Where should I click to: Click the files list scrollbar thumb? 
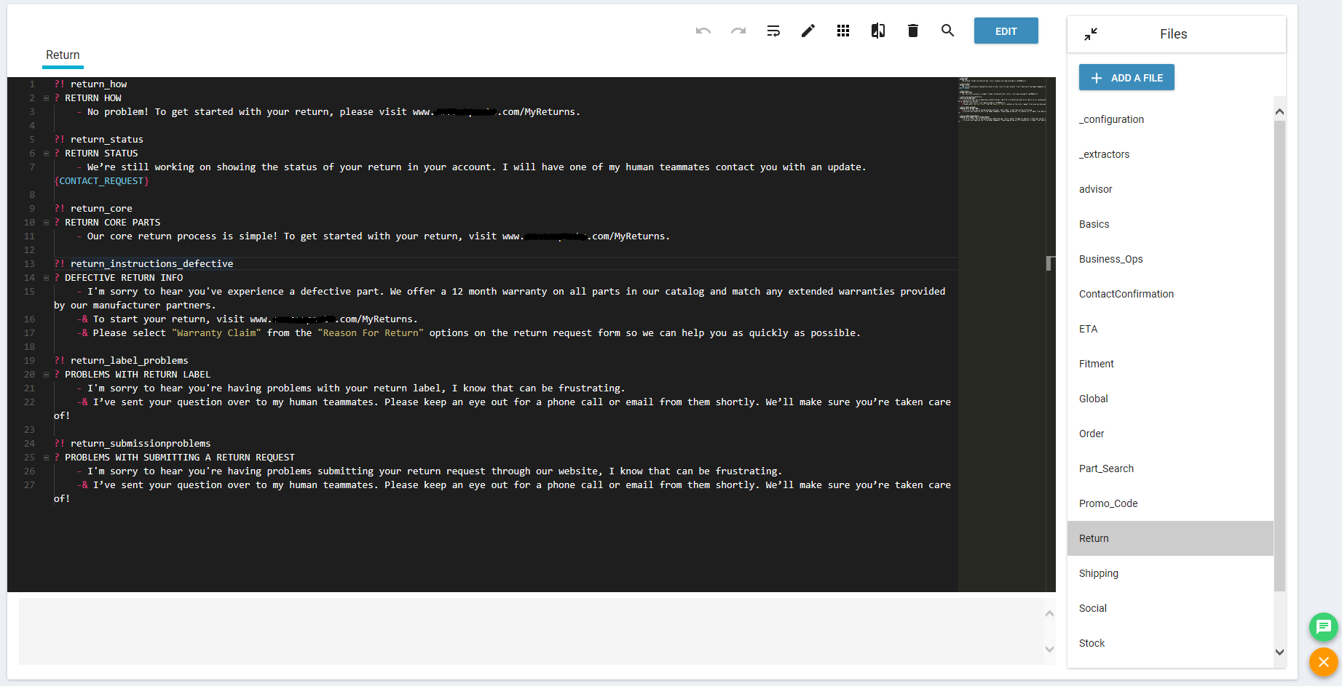[1279, 356]
